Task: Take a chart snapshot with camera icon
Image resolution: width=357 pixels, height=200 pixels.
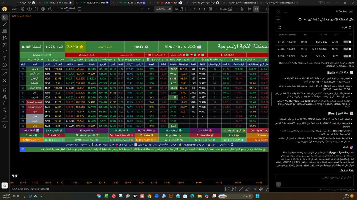Action: pos(30,9)
